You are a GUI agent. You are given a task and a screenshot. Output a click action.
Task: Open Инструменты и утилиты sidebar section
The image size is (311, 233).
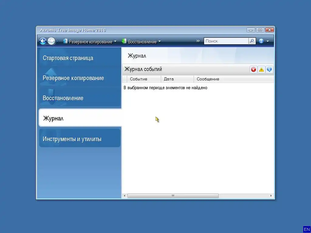click(80, 139)
